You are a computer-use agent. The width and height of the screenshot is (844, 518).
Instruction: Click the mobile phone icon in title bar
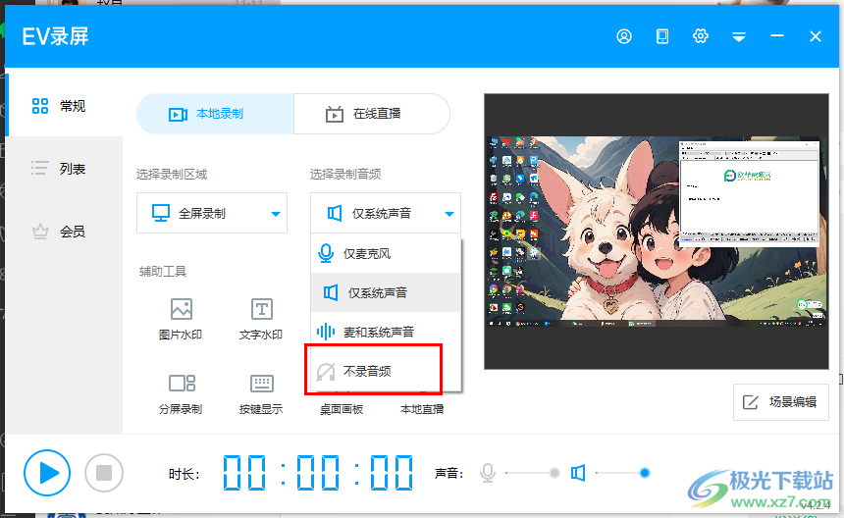[662, 36]
